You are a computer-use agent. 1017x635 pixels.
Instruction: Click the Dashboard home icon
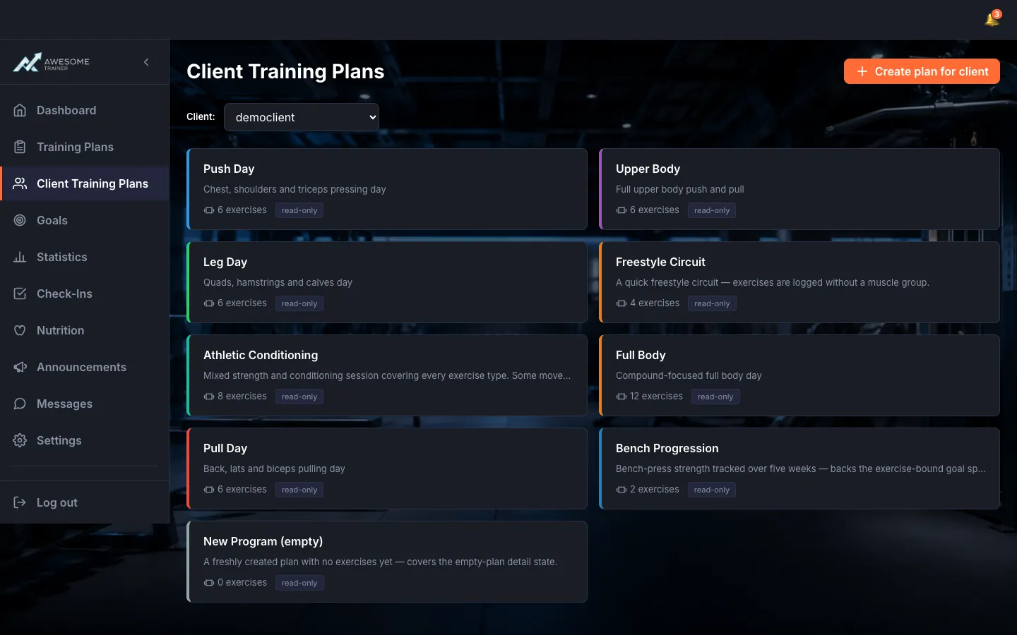tap(20, 110)
